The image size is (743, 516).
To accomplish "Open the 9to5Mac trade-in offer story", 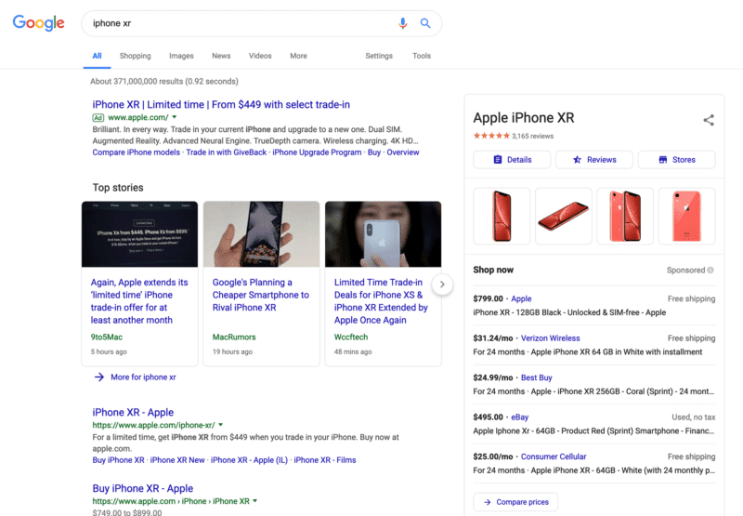I will point(139,300).
